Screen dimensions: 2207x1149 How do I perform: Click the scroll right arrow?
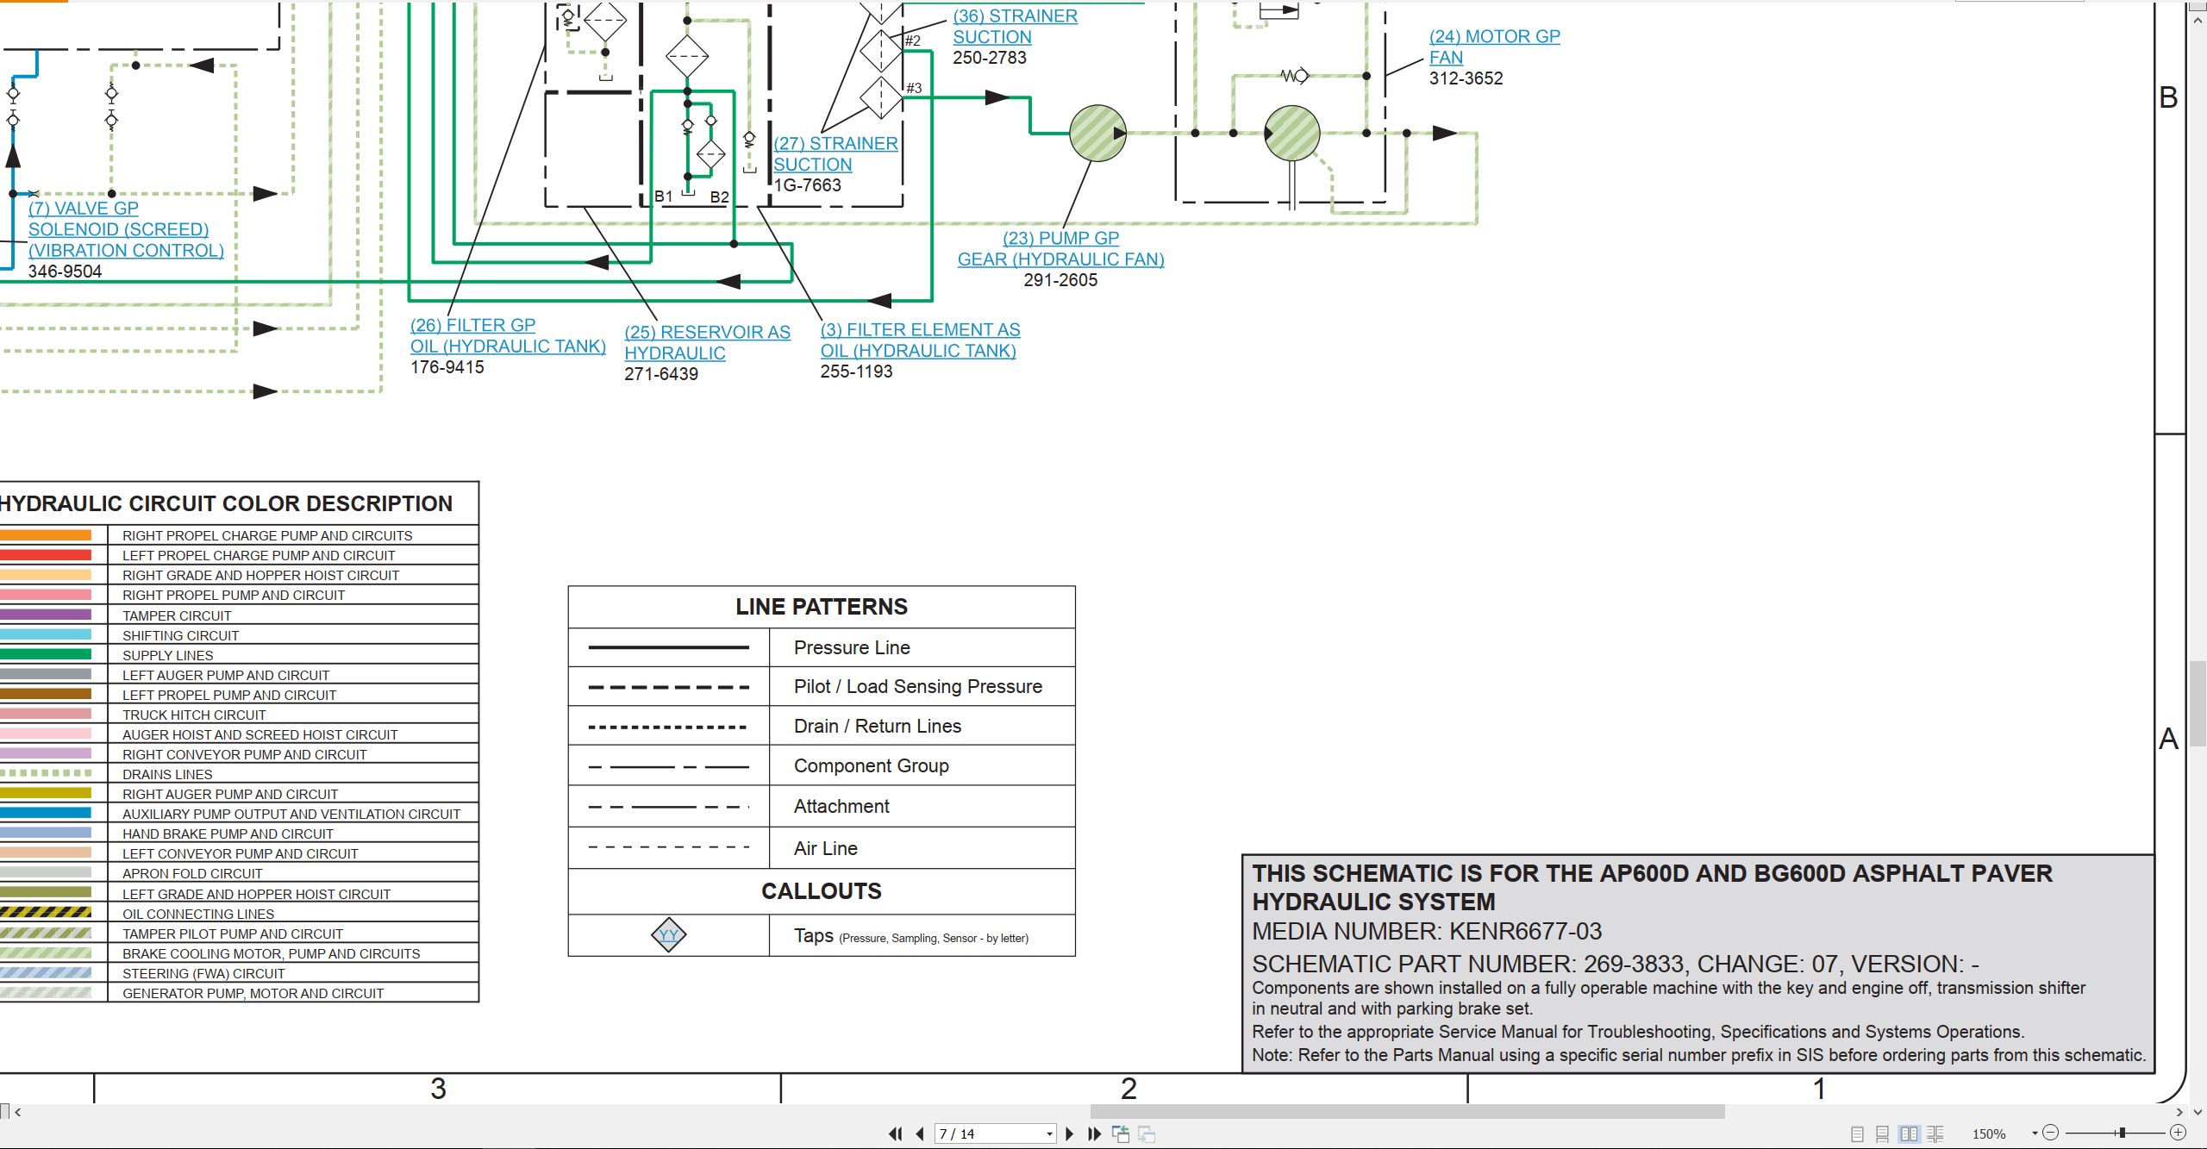[2179, 1112]
